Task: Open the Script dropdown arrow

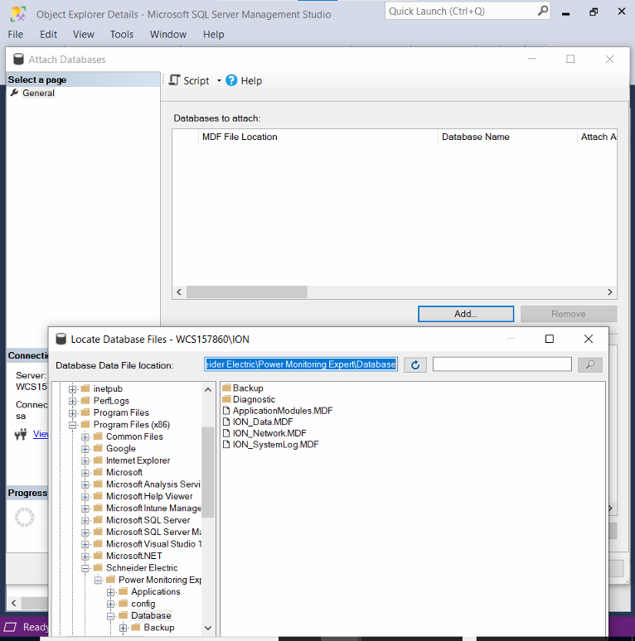Action: coord(219,80)
